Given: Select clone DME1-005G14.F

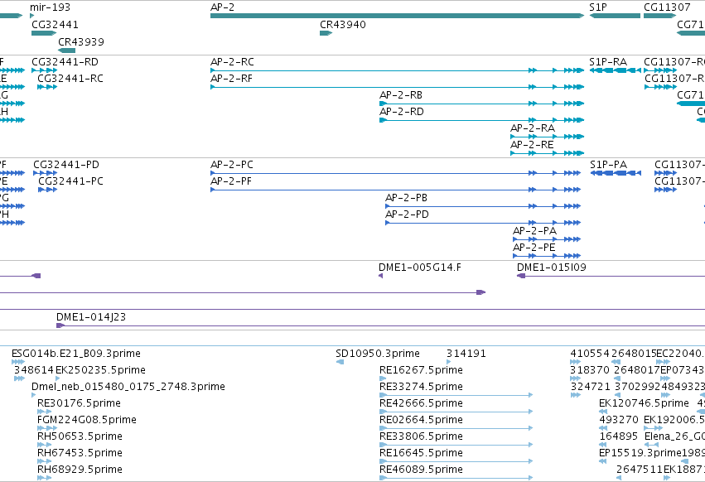Looking at the screenshot, I should tap(381, 276).
